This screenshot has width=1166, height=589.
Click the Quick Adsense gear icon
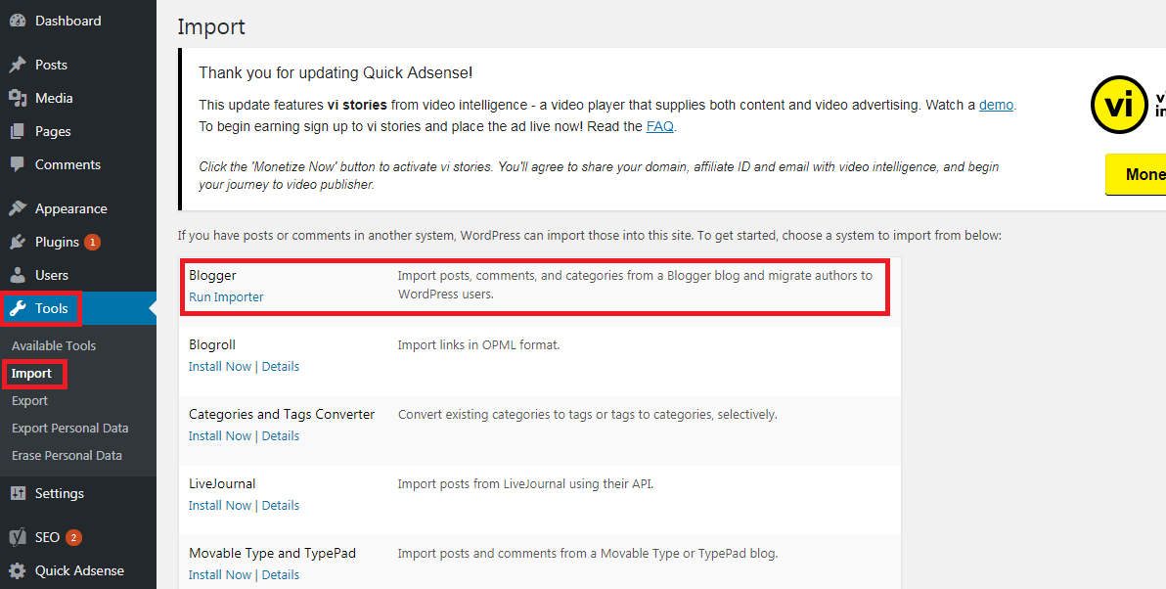[x=18, y=570]
